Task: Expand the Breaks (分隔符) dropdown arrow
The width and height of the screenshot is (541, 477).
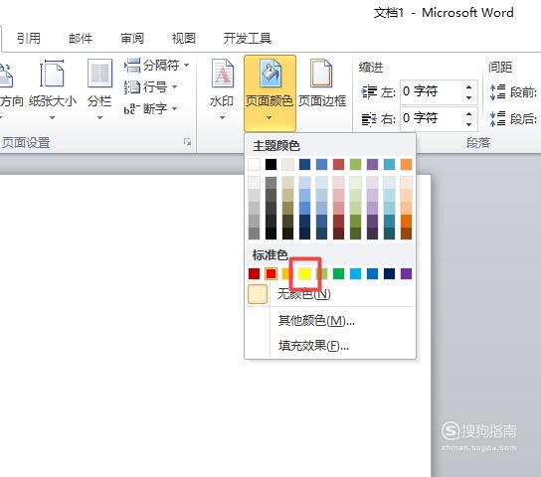Action: pyautogui.click(x=187, y=65)
